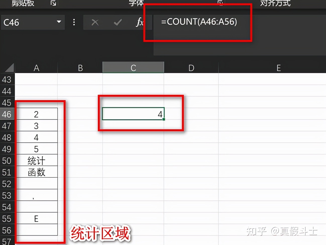Click the Enter checkmark icon

[x=117, y=22]
